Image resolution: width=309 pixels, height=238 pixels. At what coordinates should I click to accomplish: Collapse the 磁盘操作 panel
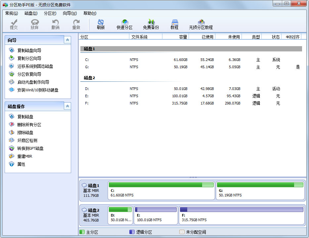tap(67, 106)
